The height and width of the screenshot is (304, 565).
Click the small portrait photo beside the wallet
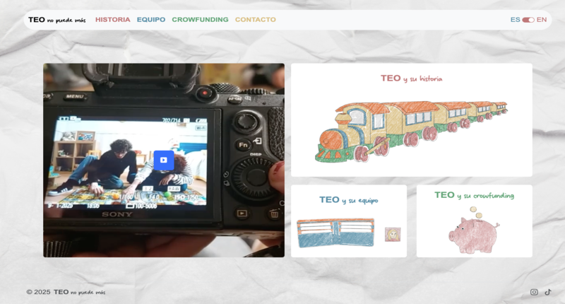click(393, 235)
